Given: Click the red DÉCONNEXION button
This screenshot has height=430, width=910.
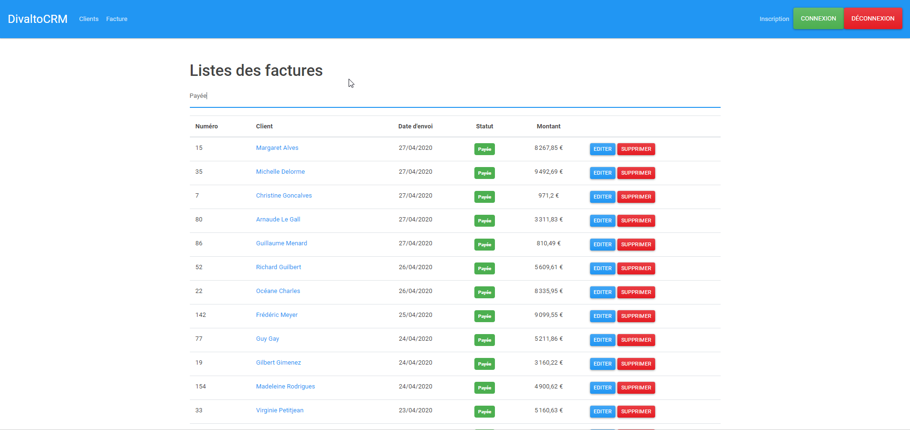Looking at the screenshot, I should [873, 19].
